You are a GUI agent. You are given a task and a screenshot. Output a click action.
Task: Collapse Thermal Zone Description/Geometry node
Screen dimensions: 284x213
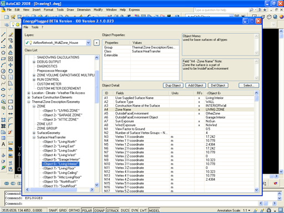[29, 102]
